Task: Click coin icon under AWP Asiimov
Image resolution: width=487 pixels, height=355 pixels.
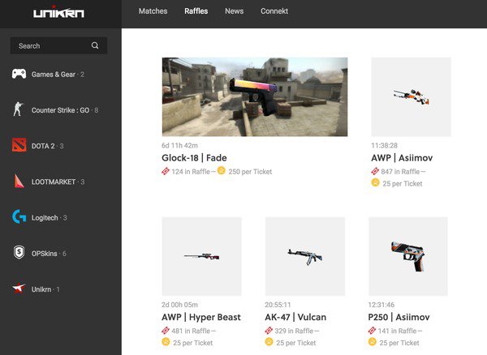Action: [x=375, y=182]
